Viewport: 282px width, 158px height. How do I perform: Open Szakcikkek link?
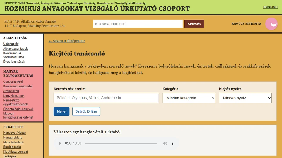[11, 91]
